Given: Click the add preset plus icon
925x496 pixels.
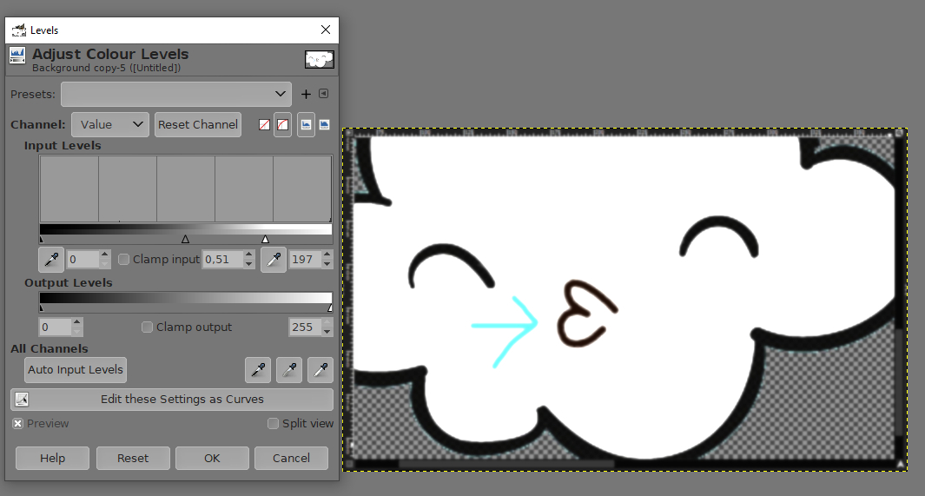Looking at the screenshot, I should point(306,95).
